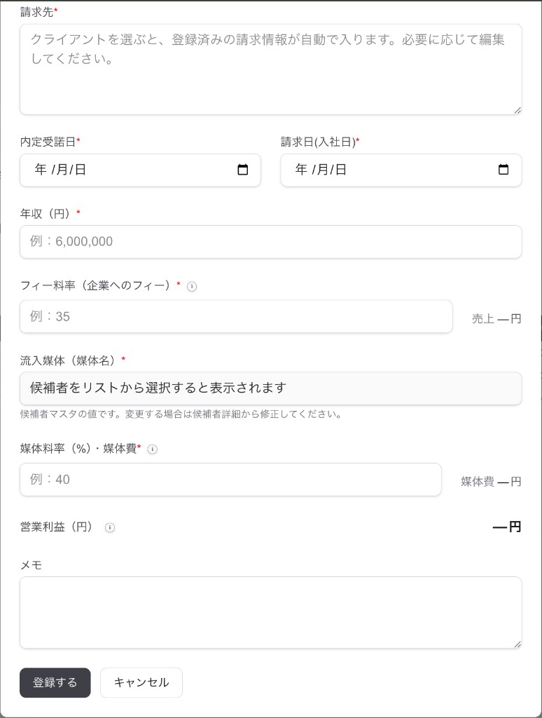The image size is (542, 718).
Task: Click the 内定受諾日 label
Action: [50, 142]
